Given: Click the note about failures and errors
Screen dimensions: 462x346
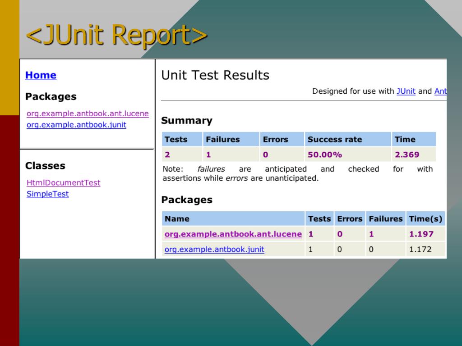Looking at the screenshot, I should [298, 173].
